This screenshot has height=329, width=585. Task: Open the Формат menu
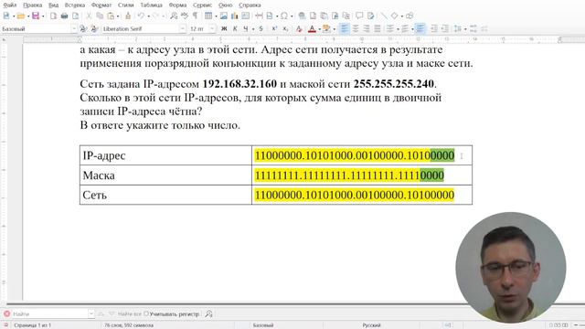[x=101, y=5]
